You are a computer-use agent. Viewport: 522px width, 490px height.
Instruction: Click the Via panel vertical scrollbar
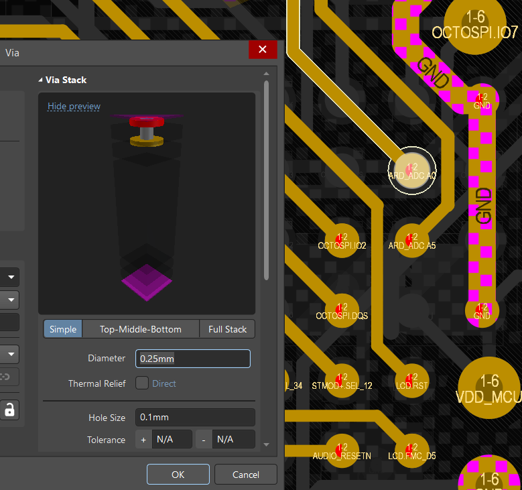point(266,181)
